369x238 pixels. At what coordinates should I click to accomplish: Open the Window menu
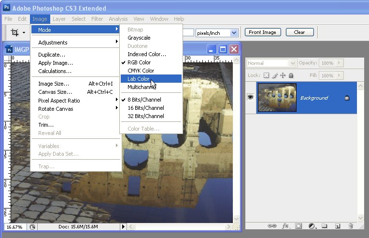coord(159,19)
